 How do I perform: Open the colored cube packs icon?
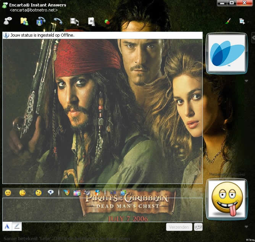(x=97, y=192)
